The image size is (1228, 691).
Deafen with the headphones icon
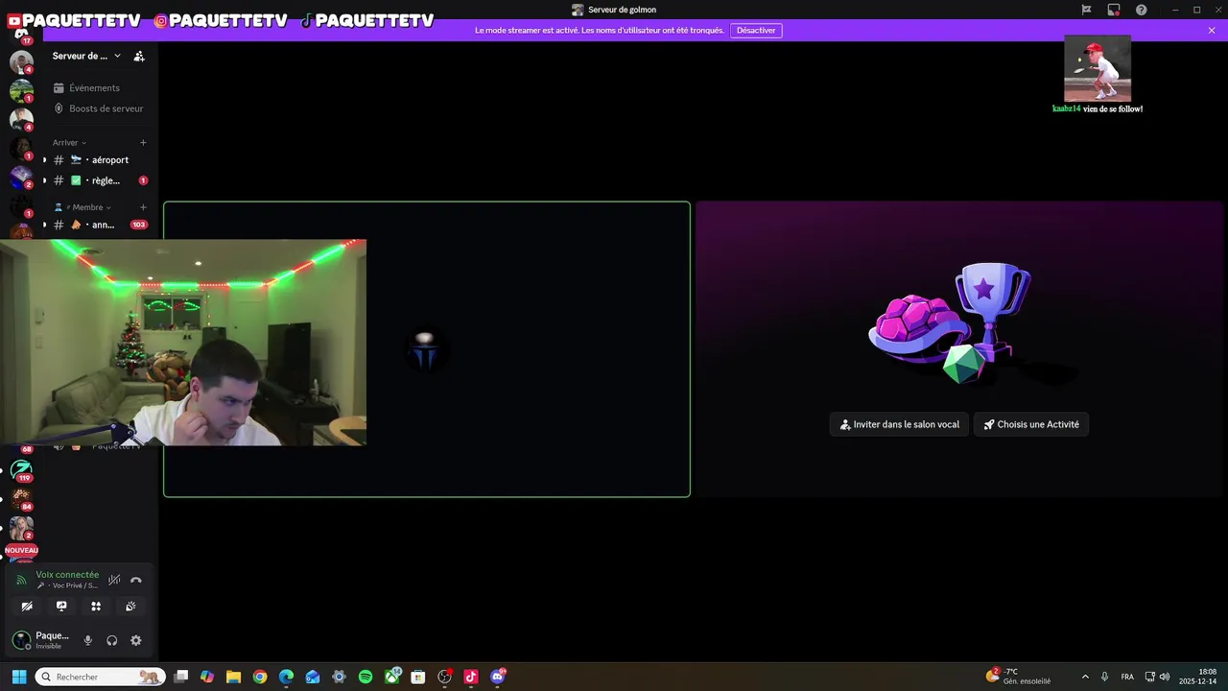pos(112,640)
